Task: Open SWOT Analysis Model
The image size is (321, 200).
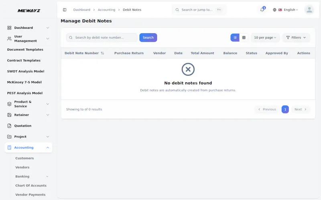Action: tap(26, 71)
